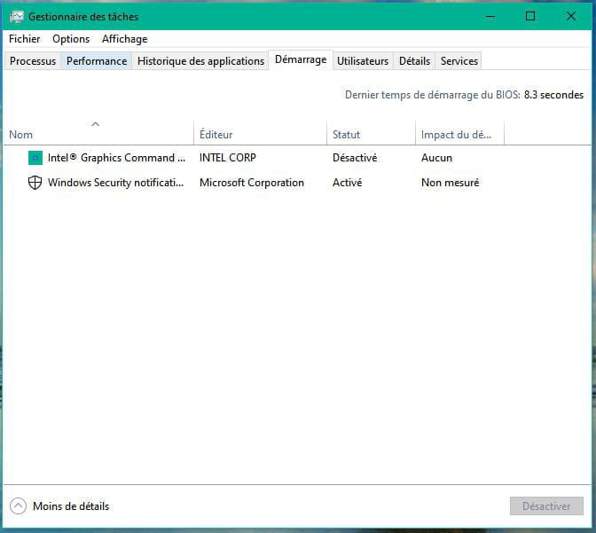Image resolution: width=596 pixels, height=533 pixels.
Task: Maximize the Task Manager window
Action: tap(530, 16)
